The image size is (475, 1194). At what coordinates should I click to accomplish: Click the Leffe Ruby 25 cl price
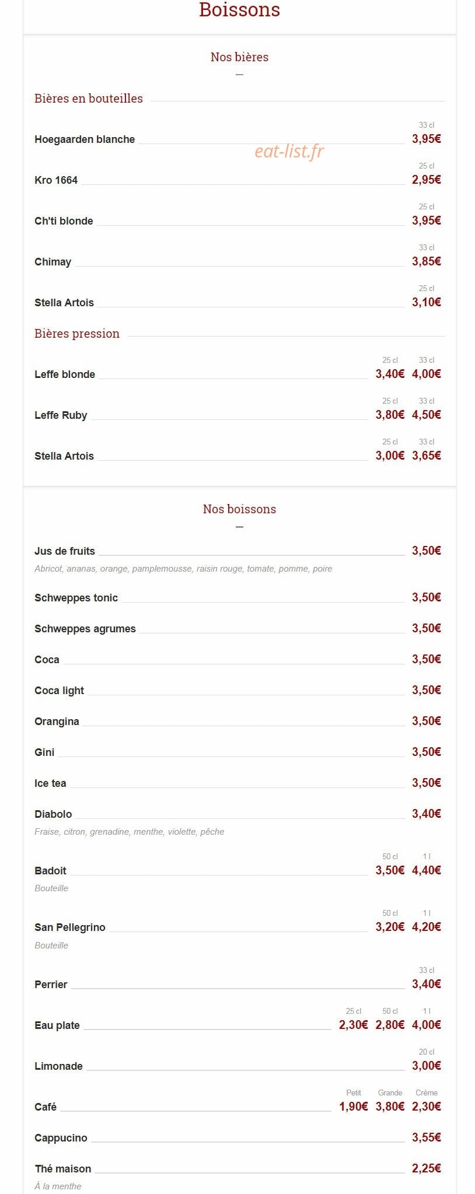(390, 415)
